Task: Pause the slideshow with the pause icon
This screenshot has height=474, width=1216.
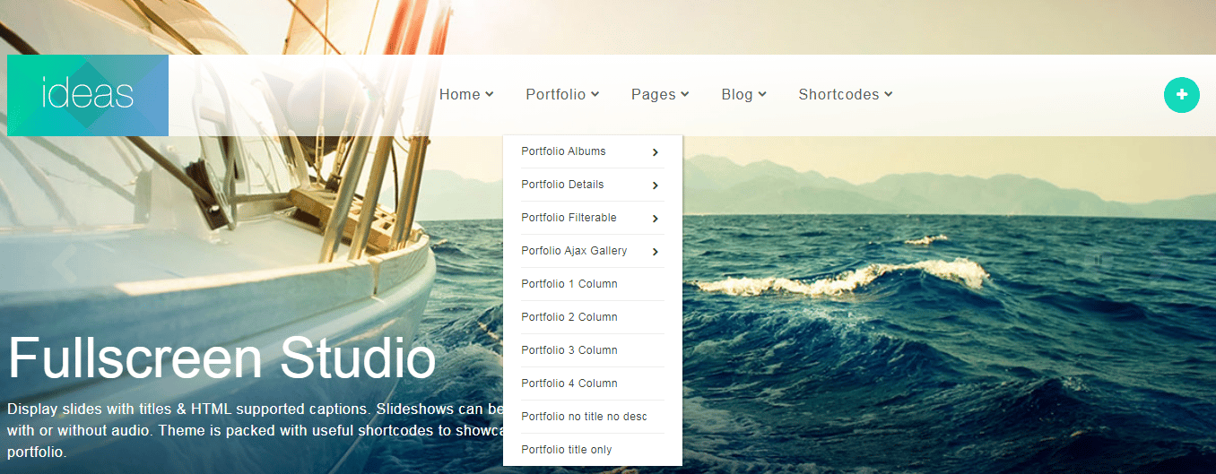Action: pos(1098,261)
